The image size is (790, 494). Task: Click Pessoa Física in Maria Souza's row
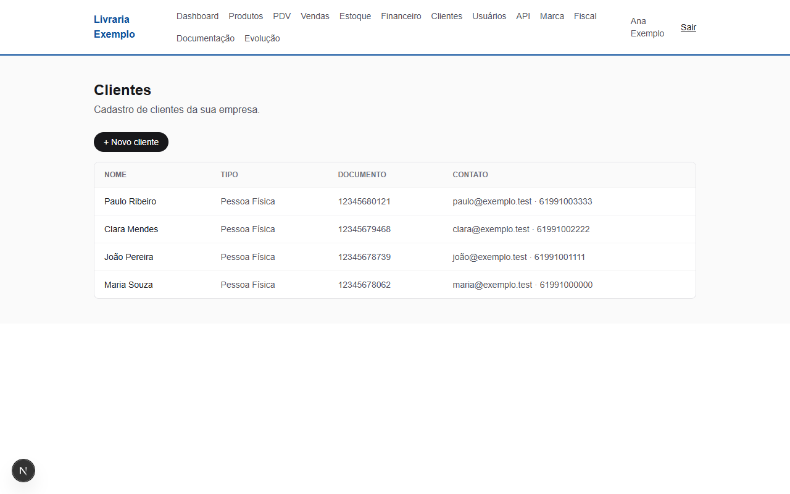pos(247,285)
